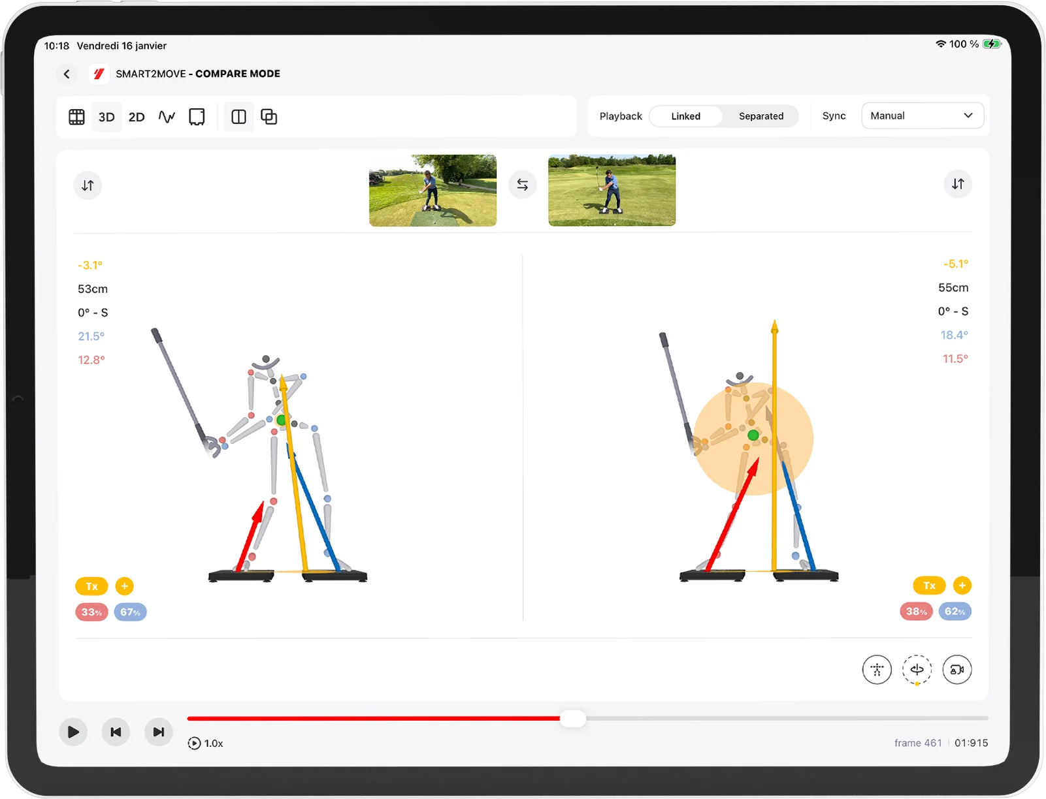Open right swing sort arrows menu
Screen dimensions: 1046x799
957,184
